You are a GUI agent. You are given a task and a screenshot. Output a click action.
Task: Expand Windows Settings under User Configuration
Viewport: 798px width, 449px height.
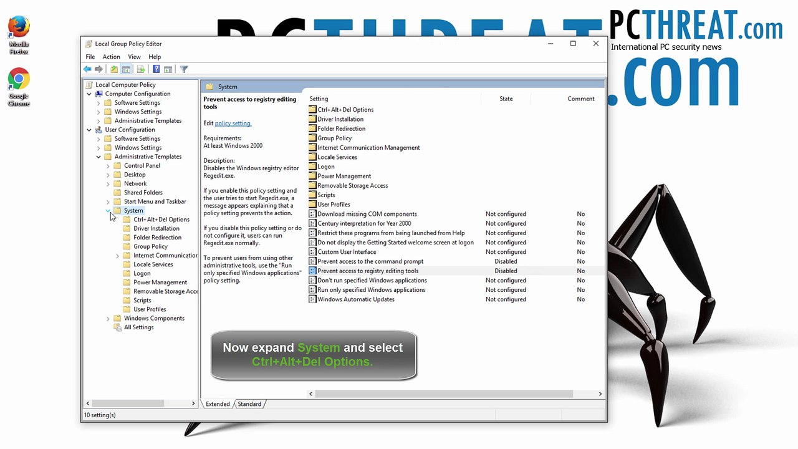pos(99,148)
